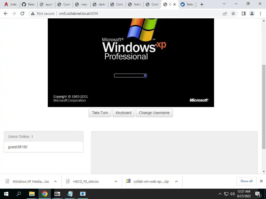Click the Windows XP VM display

131,63
